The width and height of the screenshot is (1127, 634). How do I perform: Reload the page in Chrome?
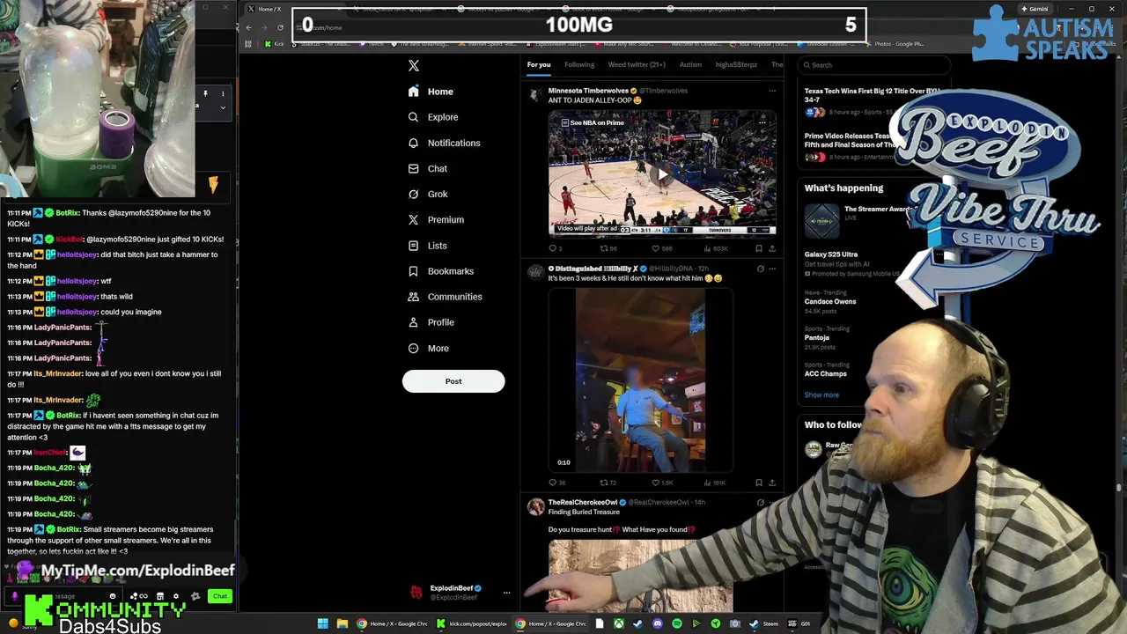pyautogui.click(x=281, y=27)
